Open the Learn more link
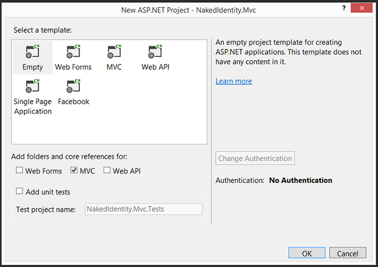Screen dimensions: 378x267 pos(234,81)
